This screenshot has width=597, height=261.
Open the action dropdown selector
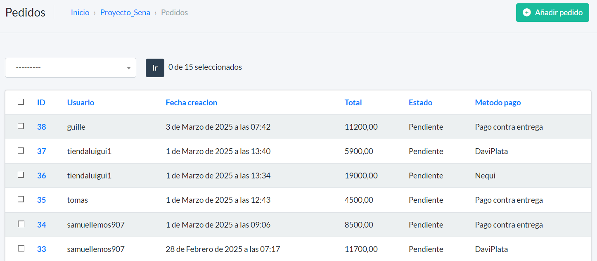(70, 68)
